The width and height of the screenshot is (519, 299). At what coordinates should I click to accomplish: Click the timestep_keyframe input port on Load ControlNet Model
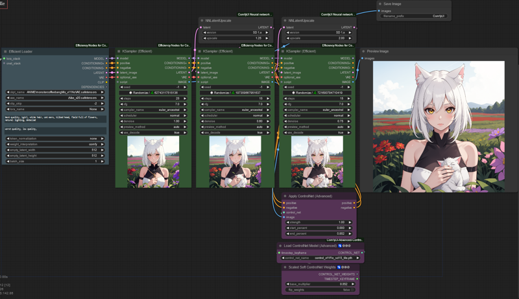point(279,253)
